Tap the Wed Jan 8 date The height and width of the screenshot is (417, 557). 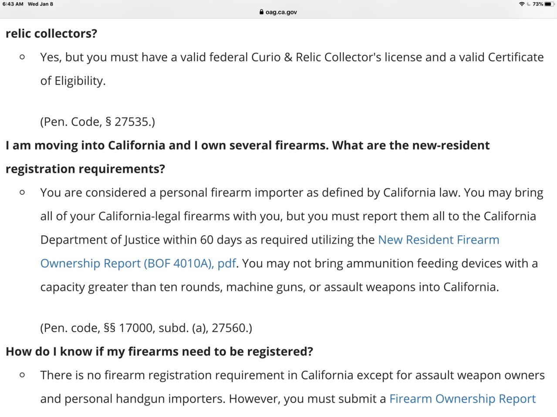tap(41, 4)
